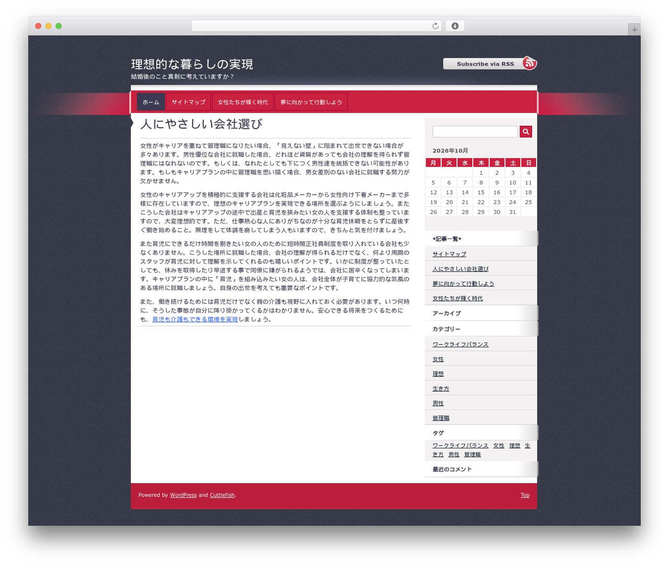Select 夢に向かって行動しよう in the navigation bar
The height and width of the screenshot is (566, 669).
pos(311,102)
